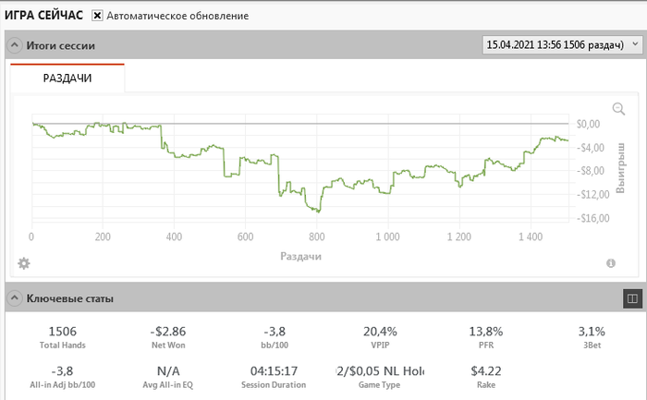Viewport: 647px width, 400px height.
Task: Click the PFR stat cell
Action: pyautogui.click(x=488, y=336)
